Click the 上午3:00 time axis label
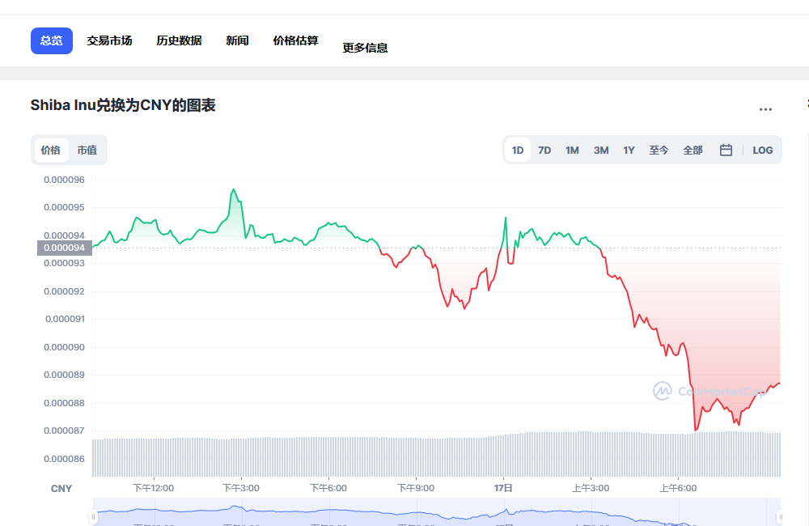 [x=591, y=488]
